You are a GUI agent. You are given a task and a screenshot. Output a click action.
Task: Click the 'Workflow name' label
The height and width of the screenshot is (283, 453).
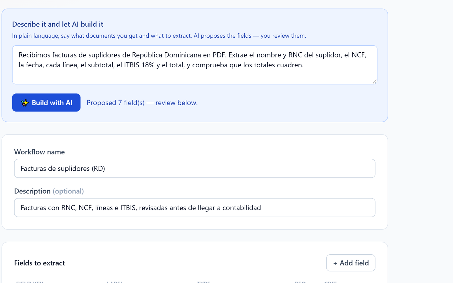[40, 152]
